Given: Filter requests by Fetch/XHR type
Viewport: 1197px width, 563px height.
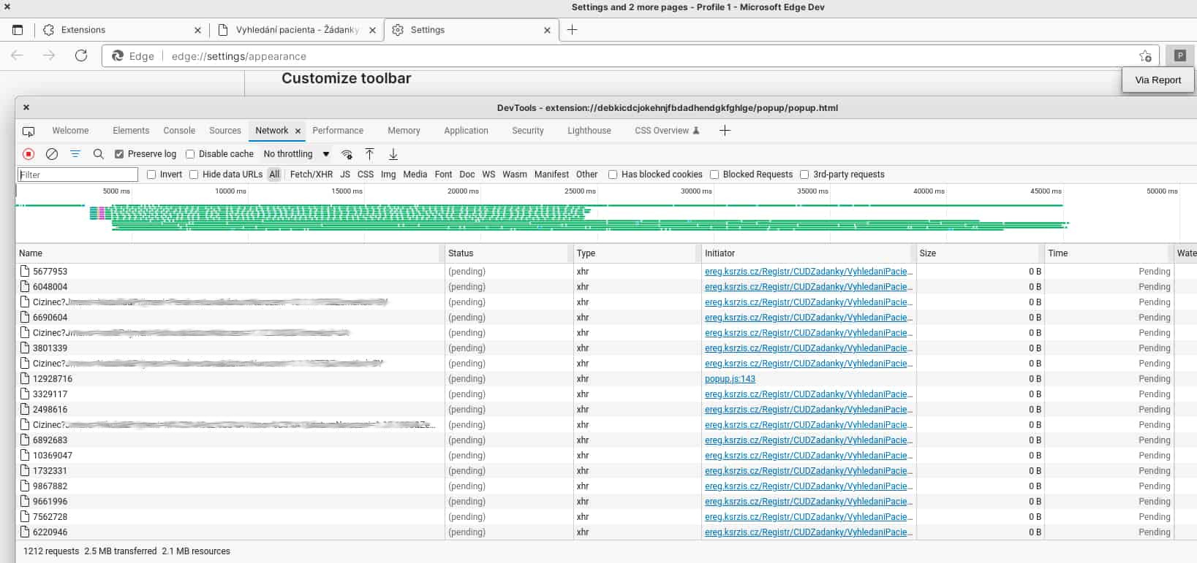Looking at the screenshot, I should (311, 175).
